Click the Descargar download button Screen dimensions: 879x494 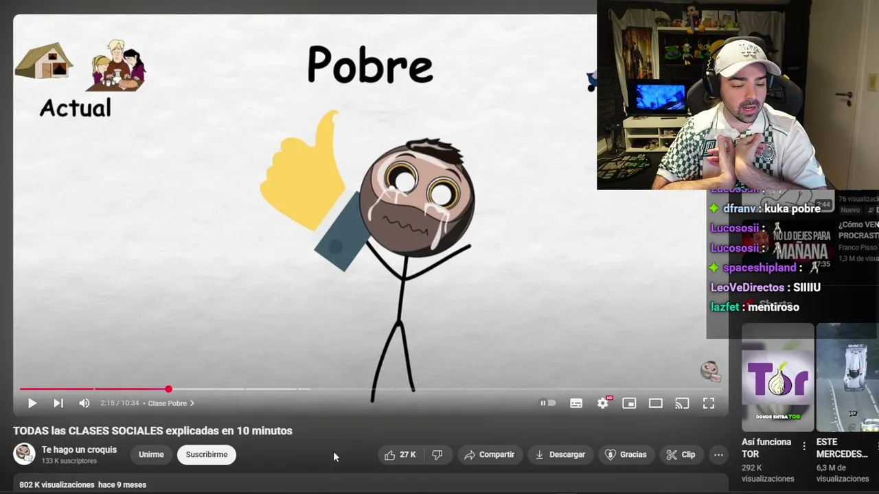pos(560,454)
